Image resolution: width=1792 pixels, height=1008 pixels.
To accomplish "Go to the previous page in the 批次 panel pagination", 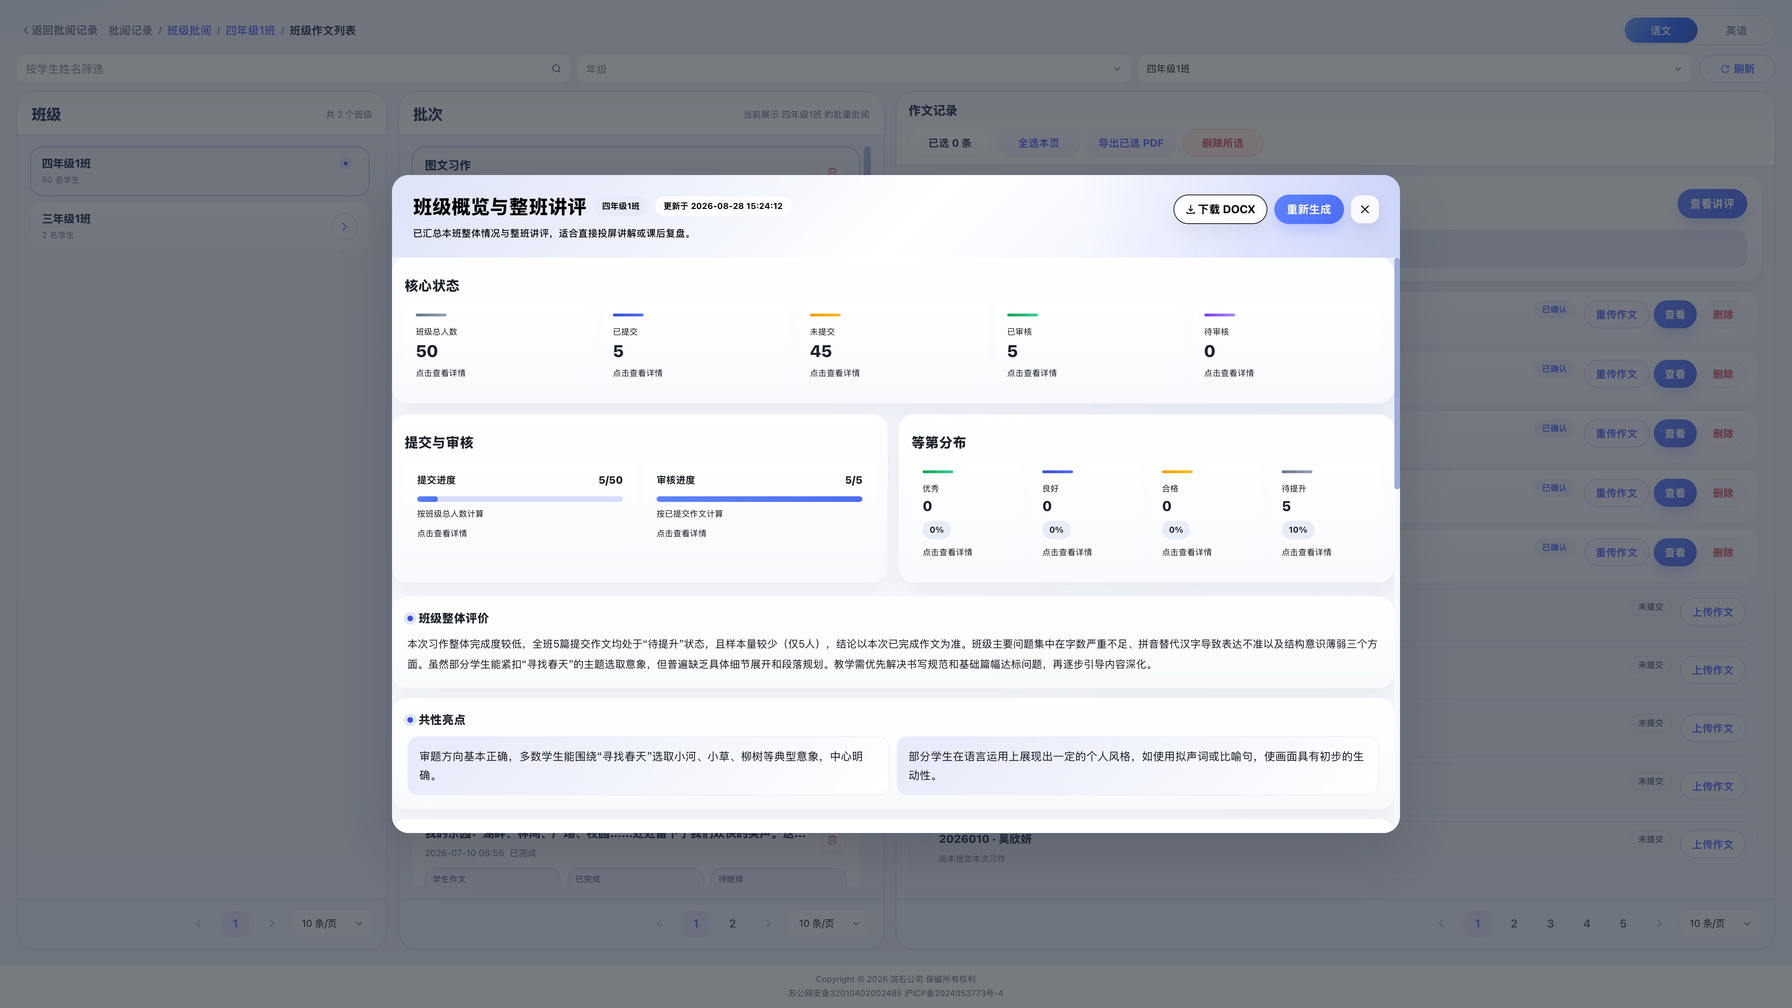I will [659, 924].
